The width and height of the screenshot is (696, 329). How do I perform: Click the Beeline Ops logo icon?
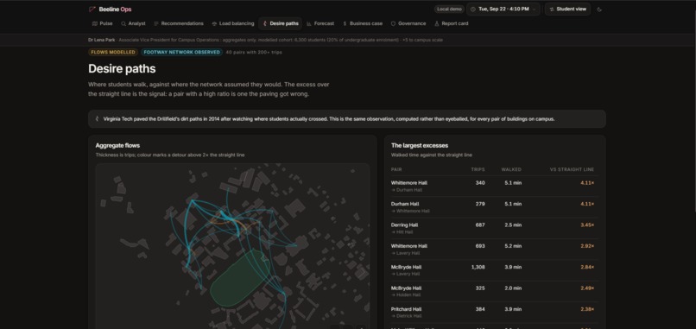92,9
